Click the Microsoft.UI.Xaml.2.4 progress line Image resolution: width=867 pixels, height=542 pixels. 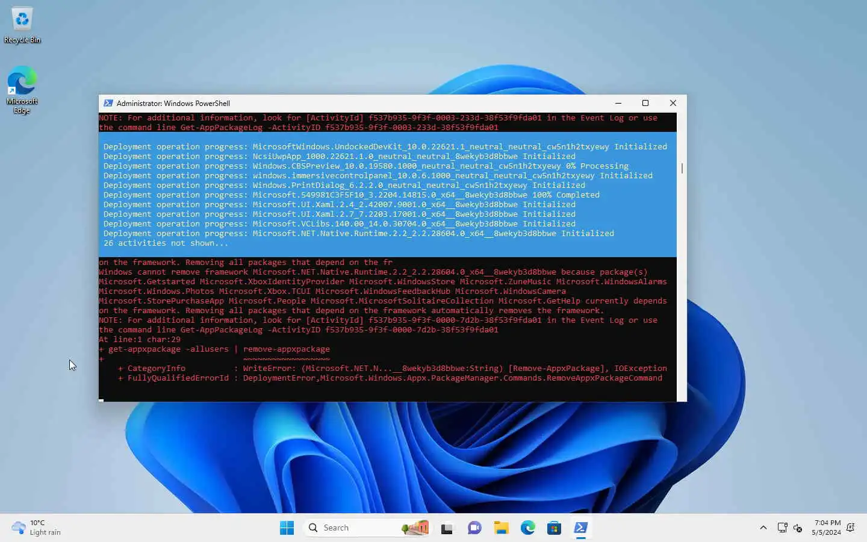pyautogui.click(x=340, y=205)
